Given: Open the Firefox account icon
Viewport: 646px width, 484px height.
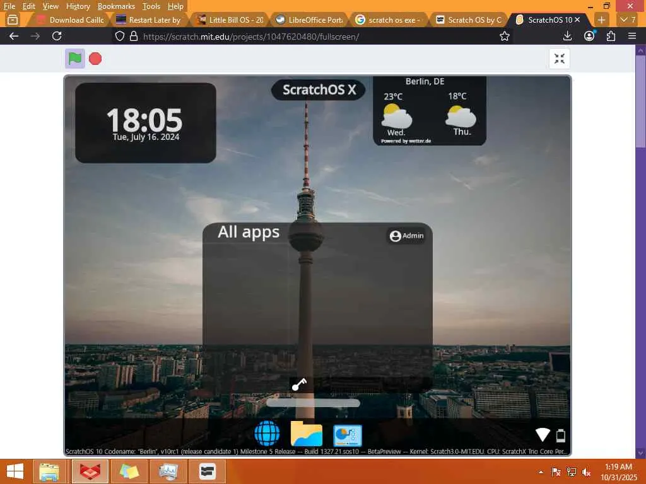Looking at the screenshot, I should click(x=589, y=36).
